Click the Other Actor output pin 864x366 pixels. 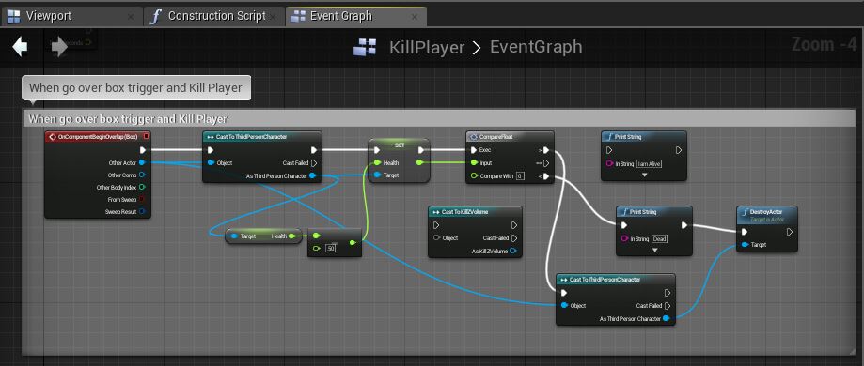[142, 162]
